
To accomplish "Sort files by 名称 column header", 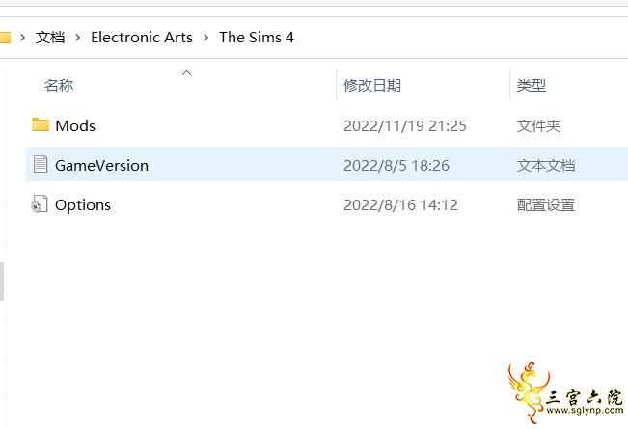I will click(59, 85).
